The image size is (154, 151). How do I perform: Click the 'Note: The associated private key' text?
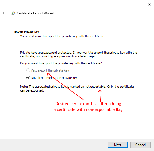point(77,88)
